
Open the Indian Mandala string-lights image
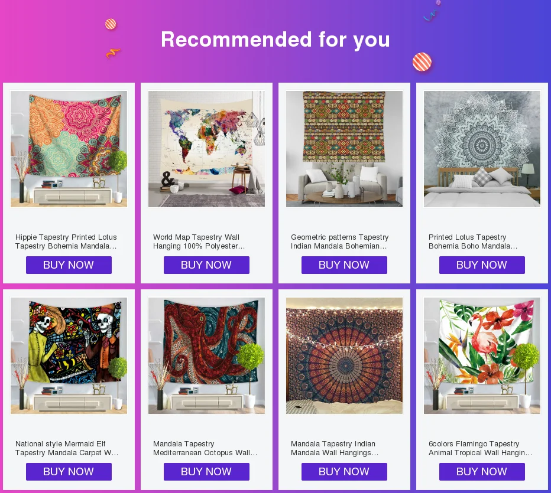pos(344,356)
